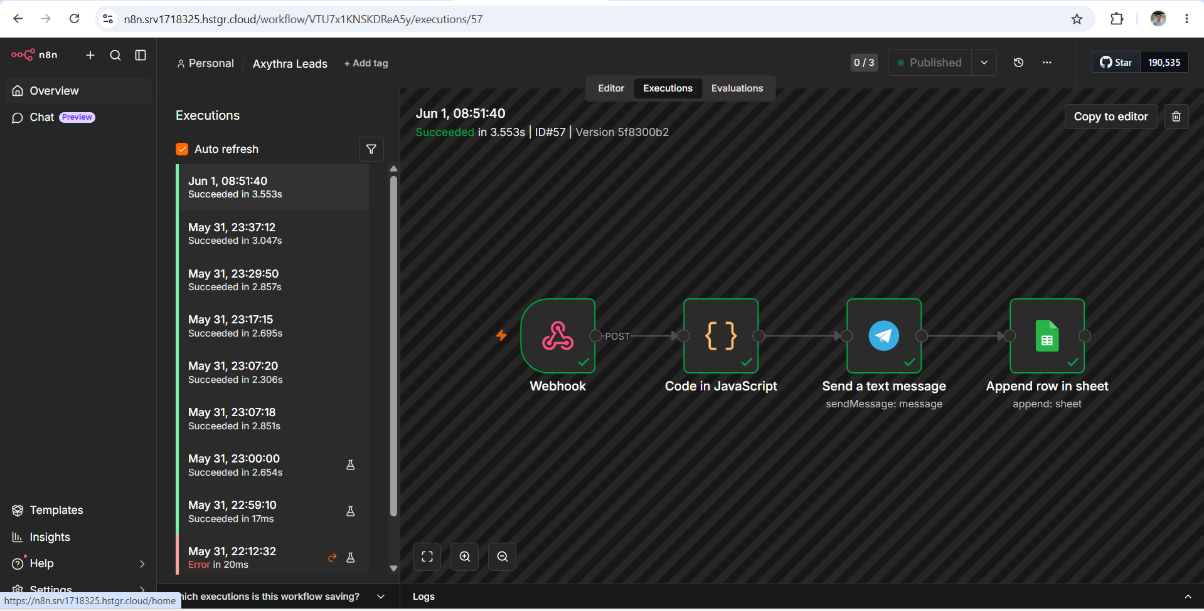1204x611 pixels.
Task: Click Add tag button
Action: [366, 63]
